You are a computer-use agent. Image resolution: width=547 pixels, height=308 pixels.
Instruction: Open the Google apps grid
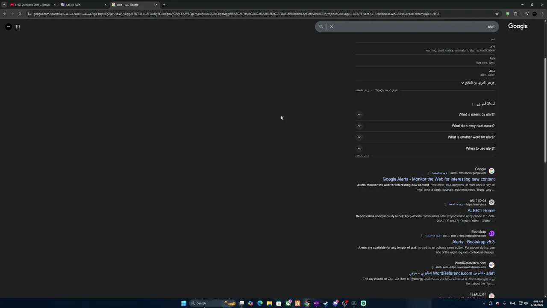tap(18, 27)
